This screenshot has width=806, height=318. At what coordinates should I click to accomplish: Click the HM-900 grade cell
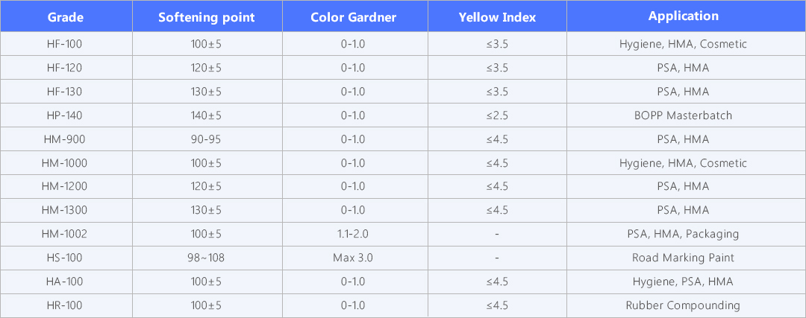(x=64, y=139)
